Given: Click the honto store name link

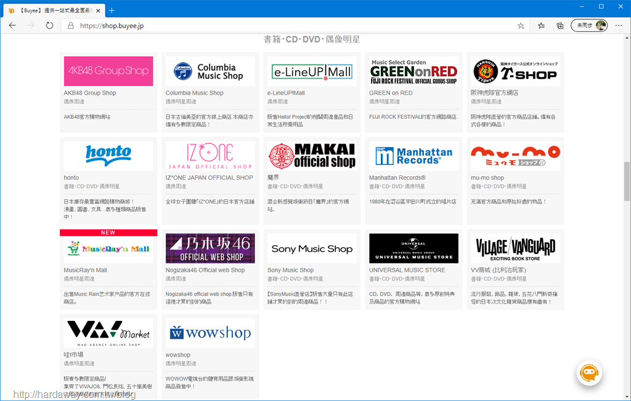Looking at the screenshot, I should click(71, 178).
